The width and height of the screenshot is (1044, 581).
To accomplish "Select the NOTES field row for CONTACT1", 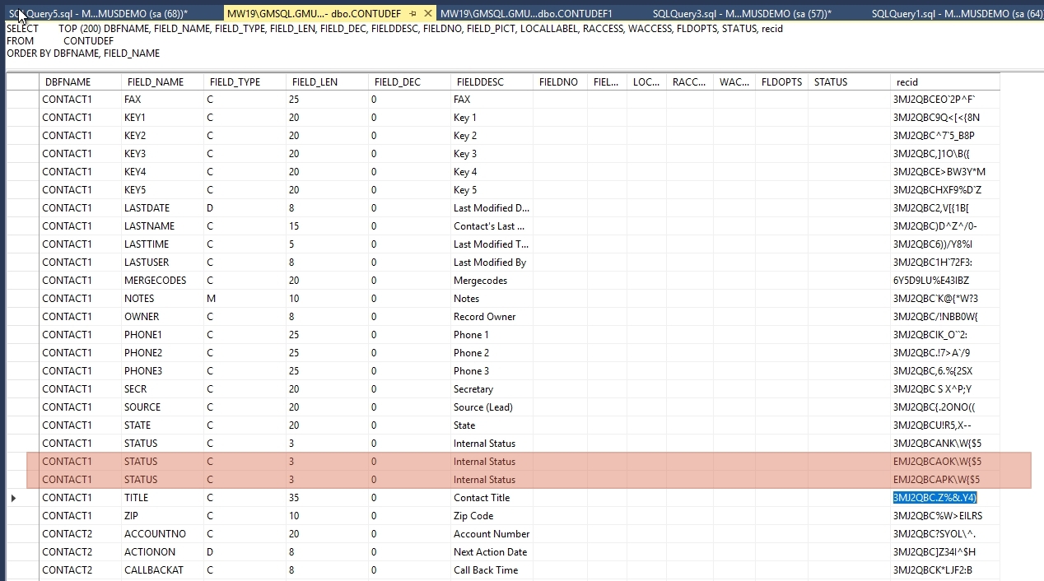I will pos(138,298).
